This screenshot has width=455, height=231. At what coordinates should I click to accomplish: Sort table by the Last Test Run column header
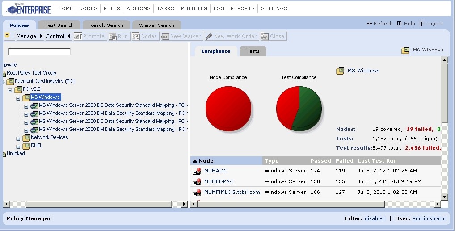[377, 161]
